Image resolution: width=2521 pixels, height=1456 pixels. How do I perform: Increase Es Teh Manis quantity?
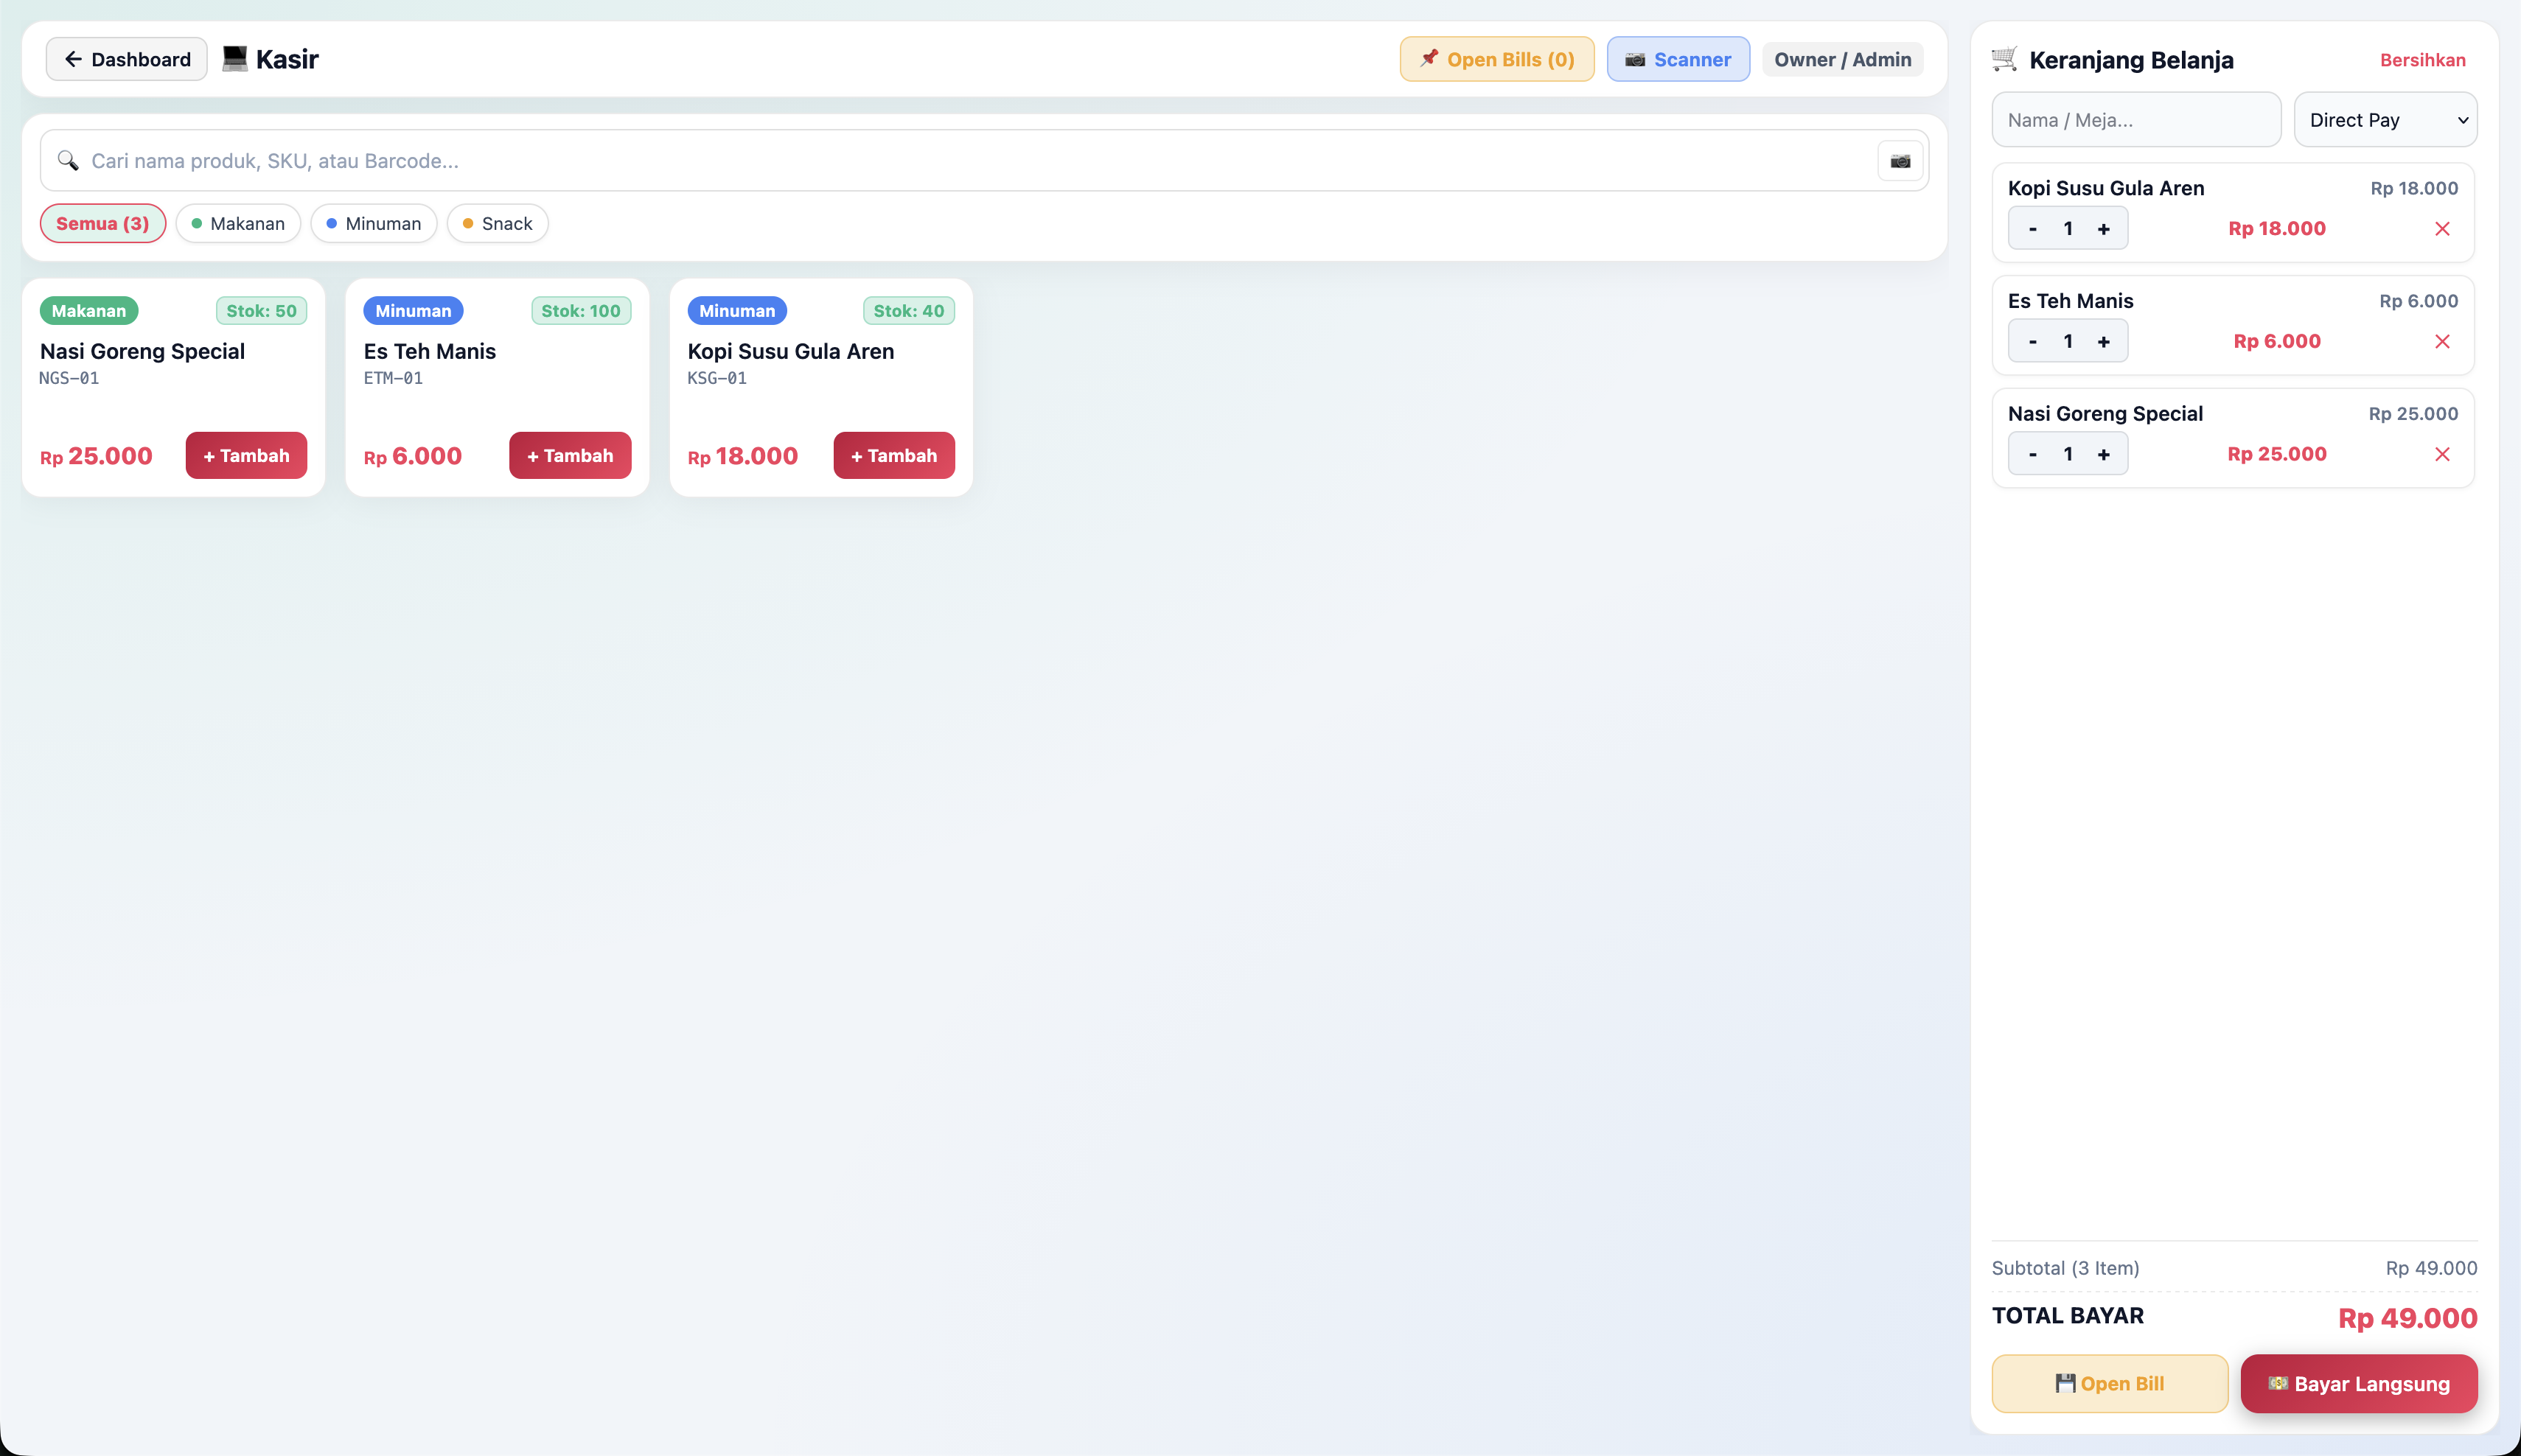[x=2104, y=342]
